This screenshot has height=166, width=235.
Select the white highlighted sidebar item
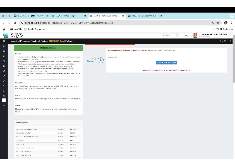pyautogui.click(x=4, y=100)
